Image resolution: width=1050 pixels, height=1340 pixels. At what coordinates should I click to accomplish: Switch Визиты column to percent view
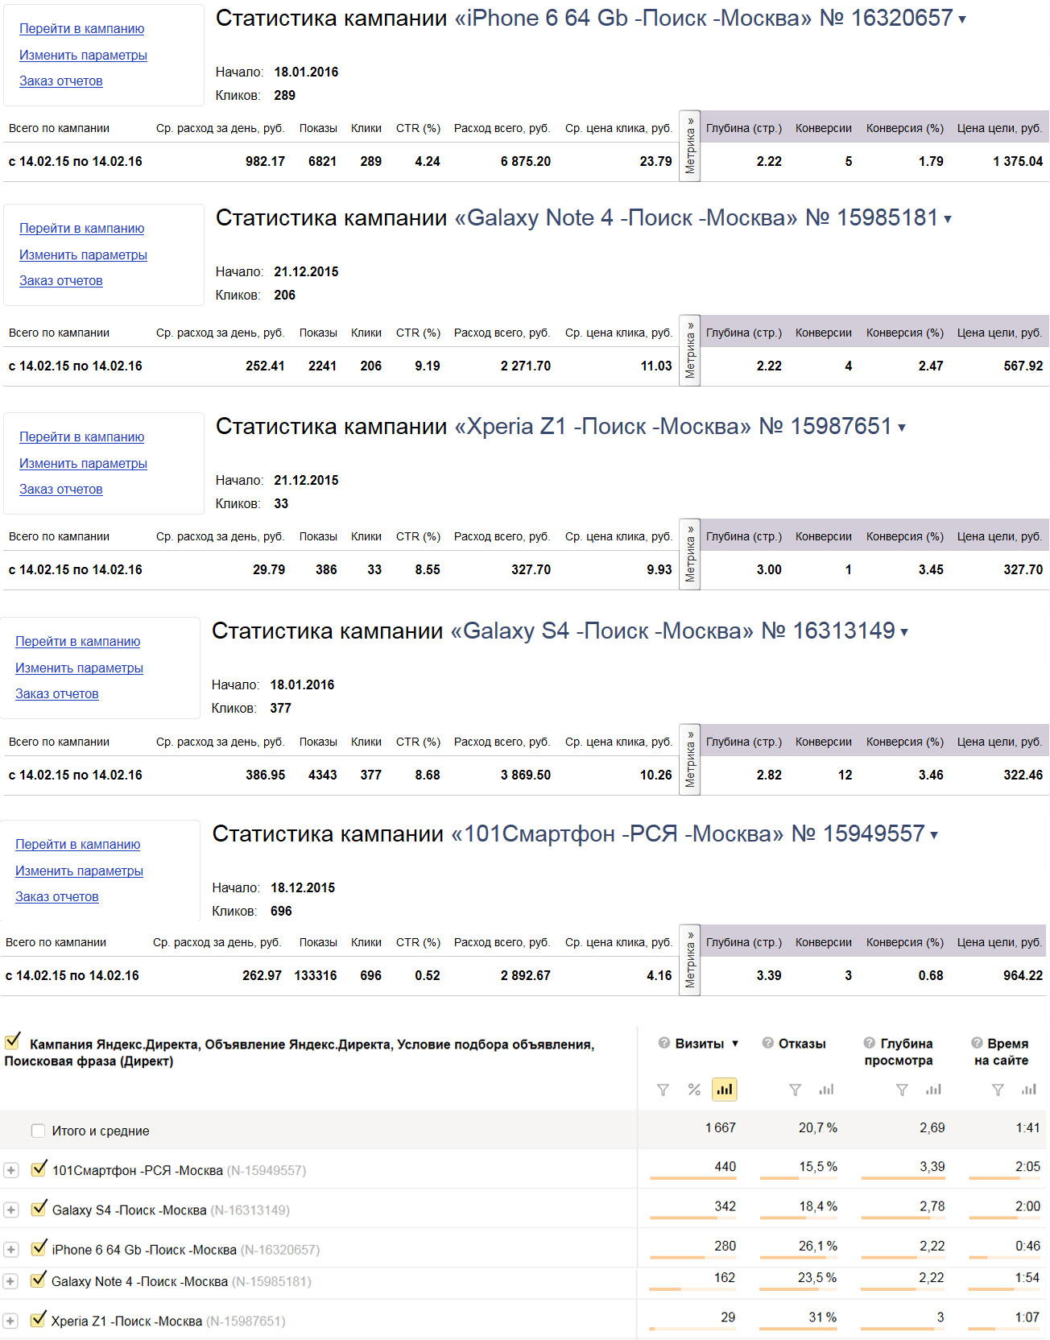(694, 1090)
